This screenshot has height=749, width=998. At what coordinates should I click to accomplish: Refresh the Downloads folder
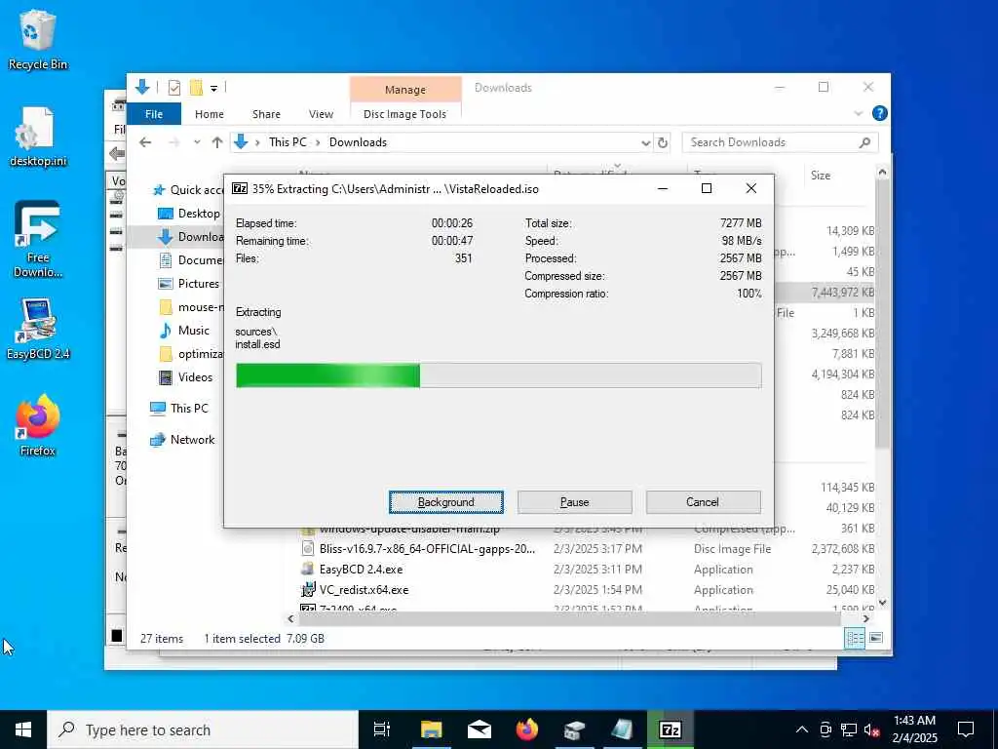click(x=663, y=142)
